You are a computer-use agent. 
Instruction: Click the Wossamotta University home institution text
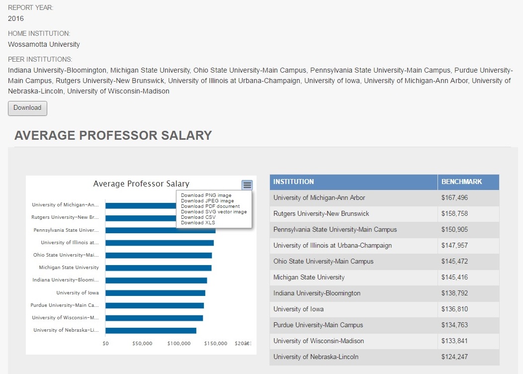point(44,44)
